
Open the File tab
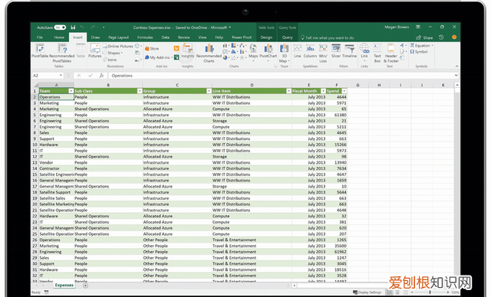[40, 38]
